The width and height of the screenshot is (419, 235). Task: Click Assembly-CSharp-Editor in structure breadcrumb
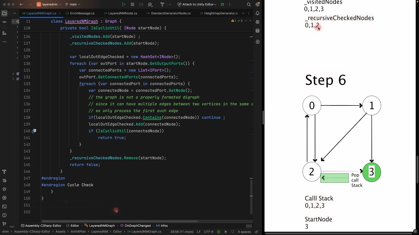tap(41, 226)
